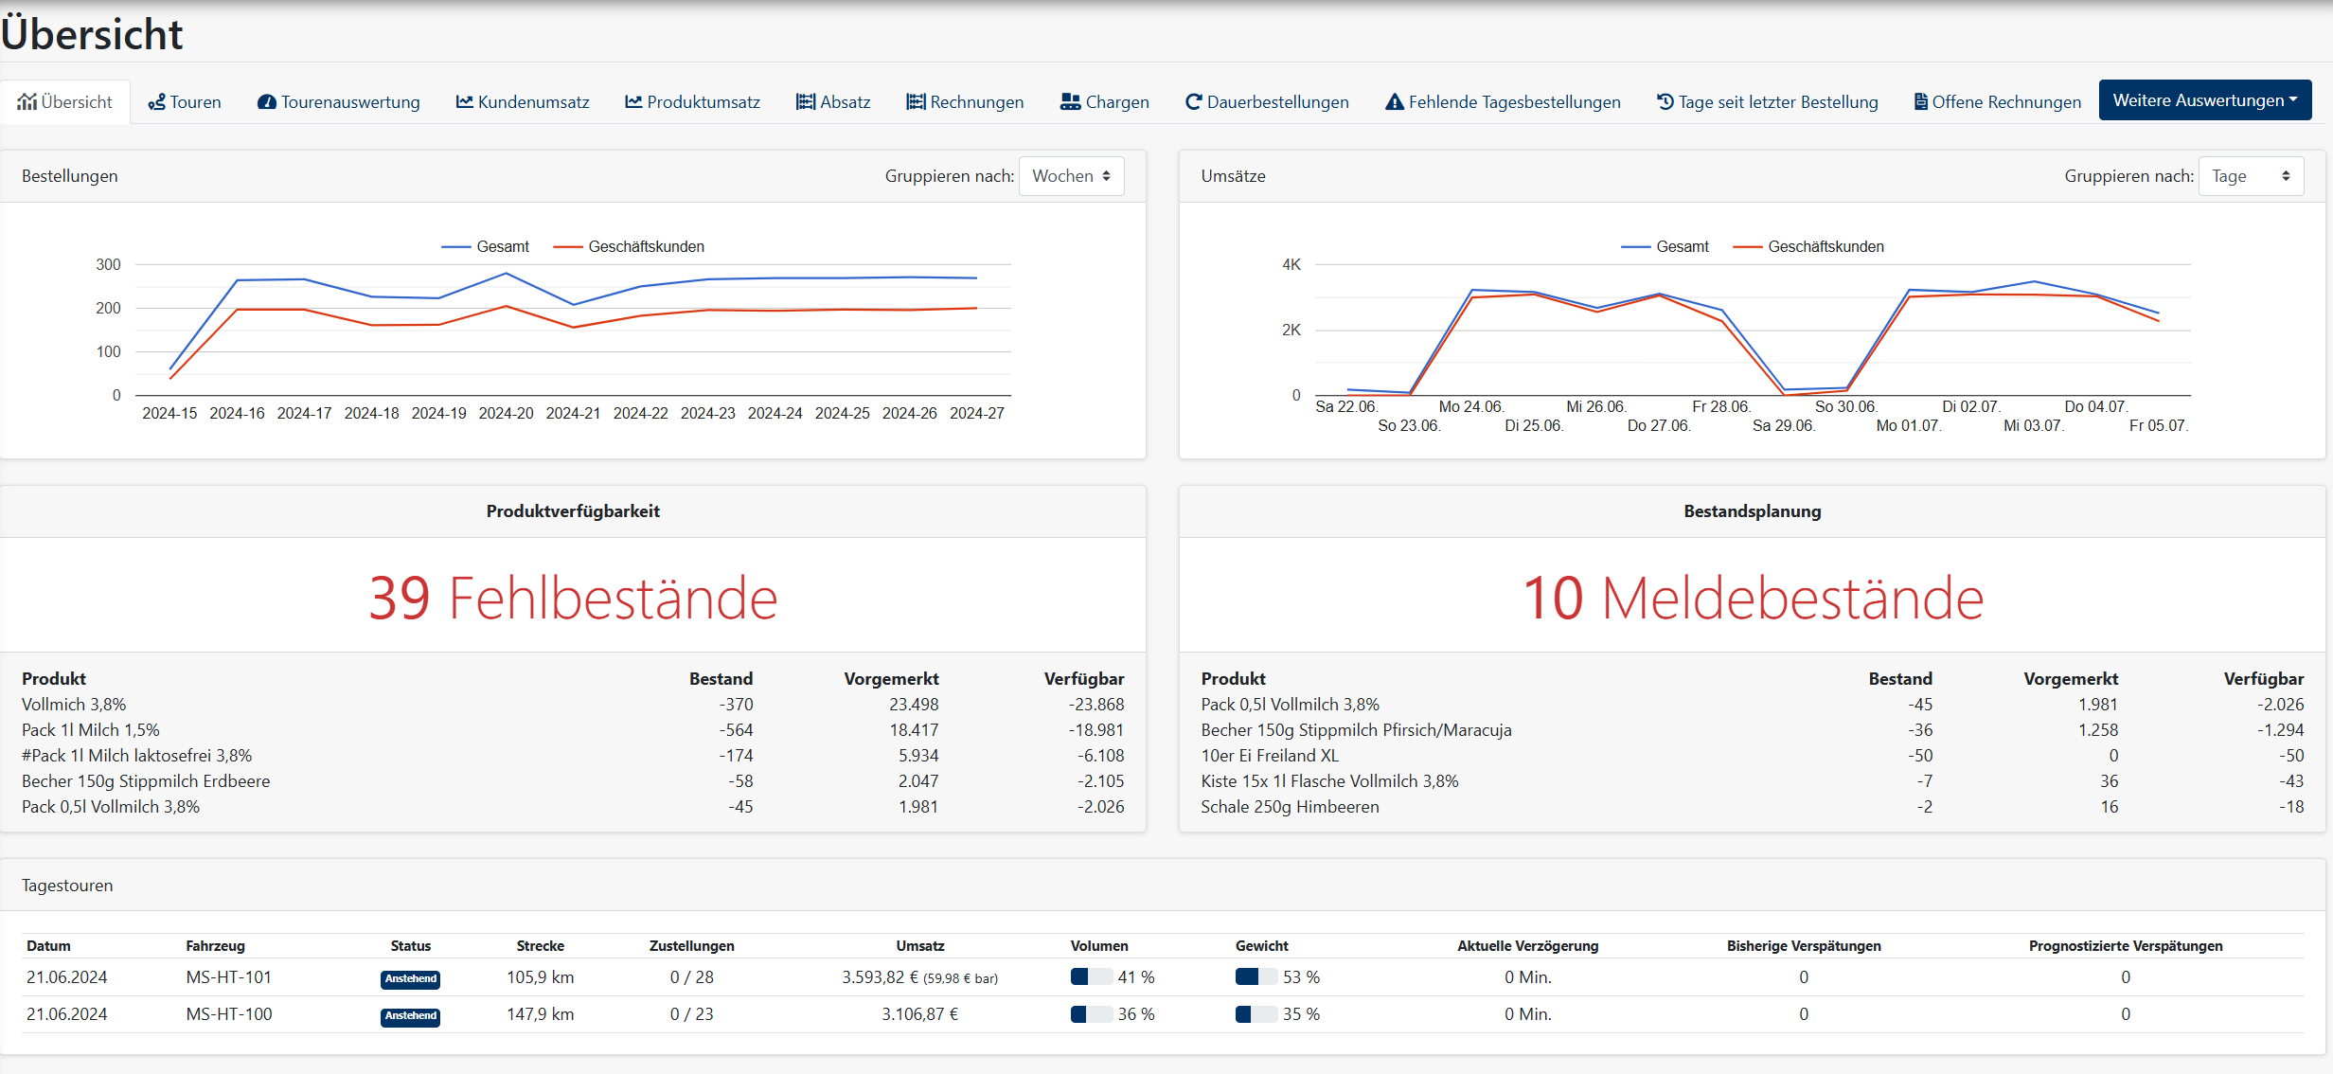This screenshot has width=2333, height=1074.
Task: Click Pack 0,5l Vollmilch 3,8% in Bestandsplanung
Action: (x=1290, y=705)
